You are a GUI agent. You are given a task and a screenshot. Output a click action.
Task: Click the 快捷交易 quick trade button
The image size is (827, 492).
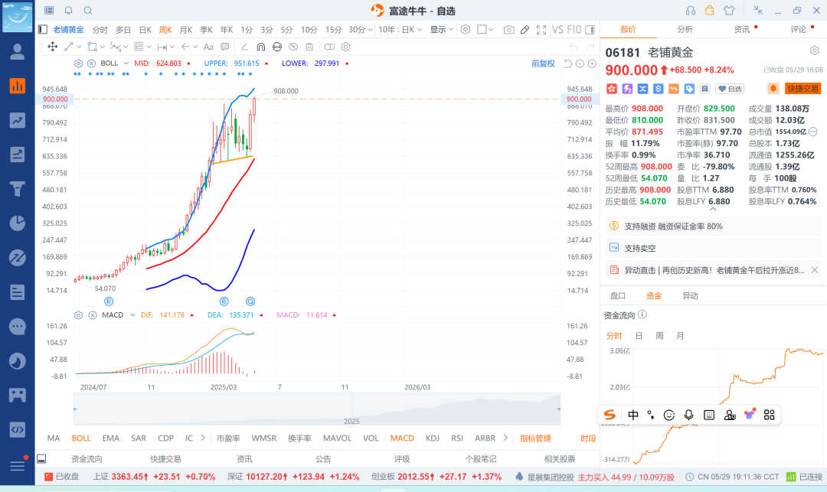tap(802, 89)
